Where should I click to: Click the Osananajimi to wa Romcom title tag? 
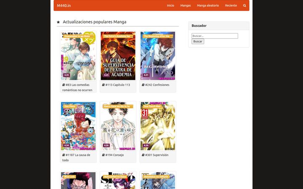point(78,36)
